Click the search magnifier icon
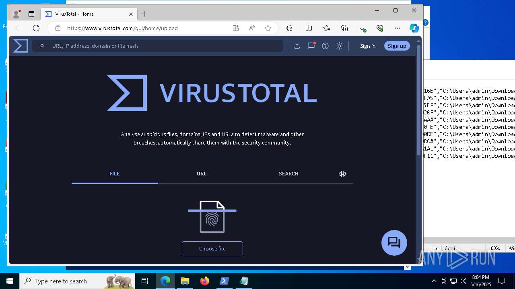 click(x=42, y=46)
